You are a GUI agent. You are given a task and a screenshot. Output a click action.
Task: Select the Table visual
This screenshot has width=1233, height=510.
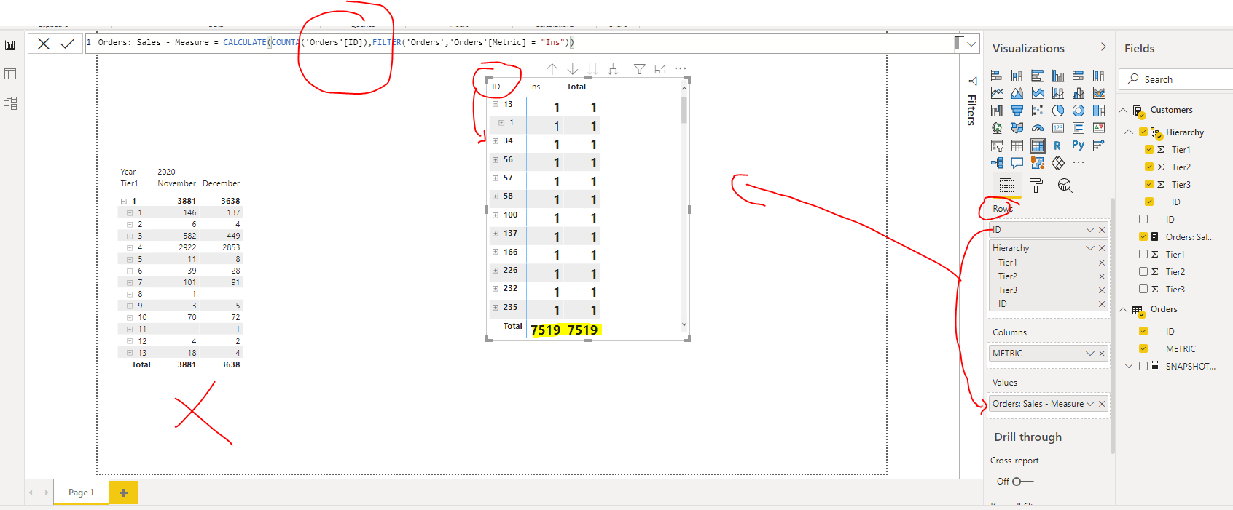(x=1017, y=146)
